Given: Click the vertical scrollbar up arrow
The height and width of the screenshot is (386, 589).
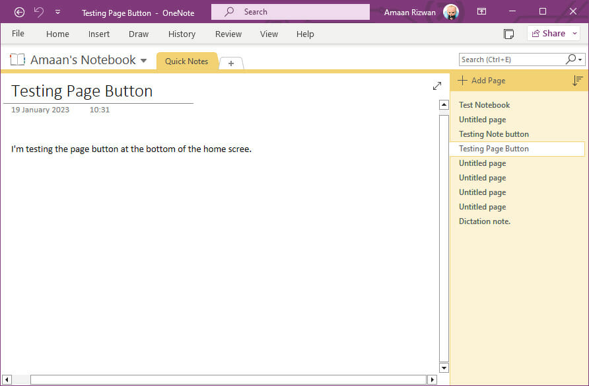Looking at the screenshot, I should tap(444, 105).
